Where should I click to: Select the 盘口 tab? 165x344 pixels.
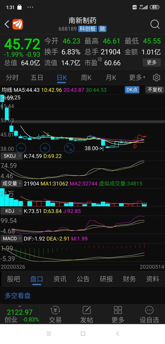pyautogui.click(x=37, y=279)
